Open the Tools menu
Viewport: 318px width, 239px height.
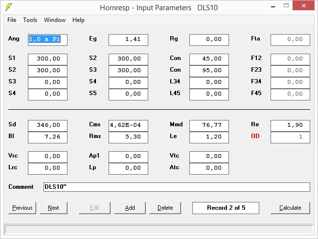[x=30, y=20]
